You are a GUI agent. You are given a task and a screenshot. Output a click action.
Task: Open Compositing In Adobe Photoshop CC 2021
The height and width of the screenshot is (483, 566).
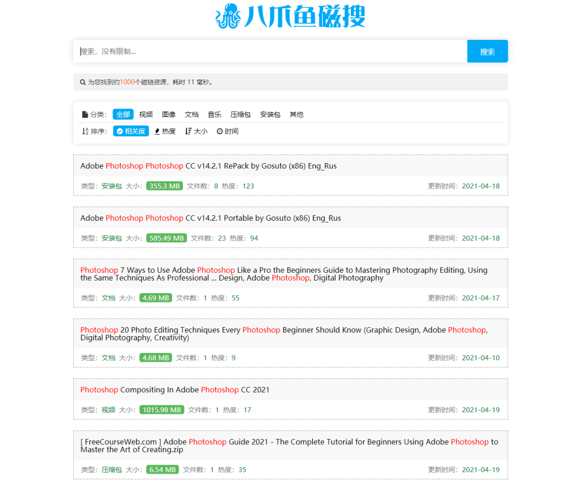tap(175, 390)
